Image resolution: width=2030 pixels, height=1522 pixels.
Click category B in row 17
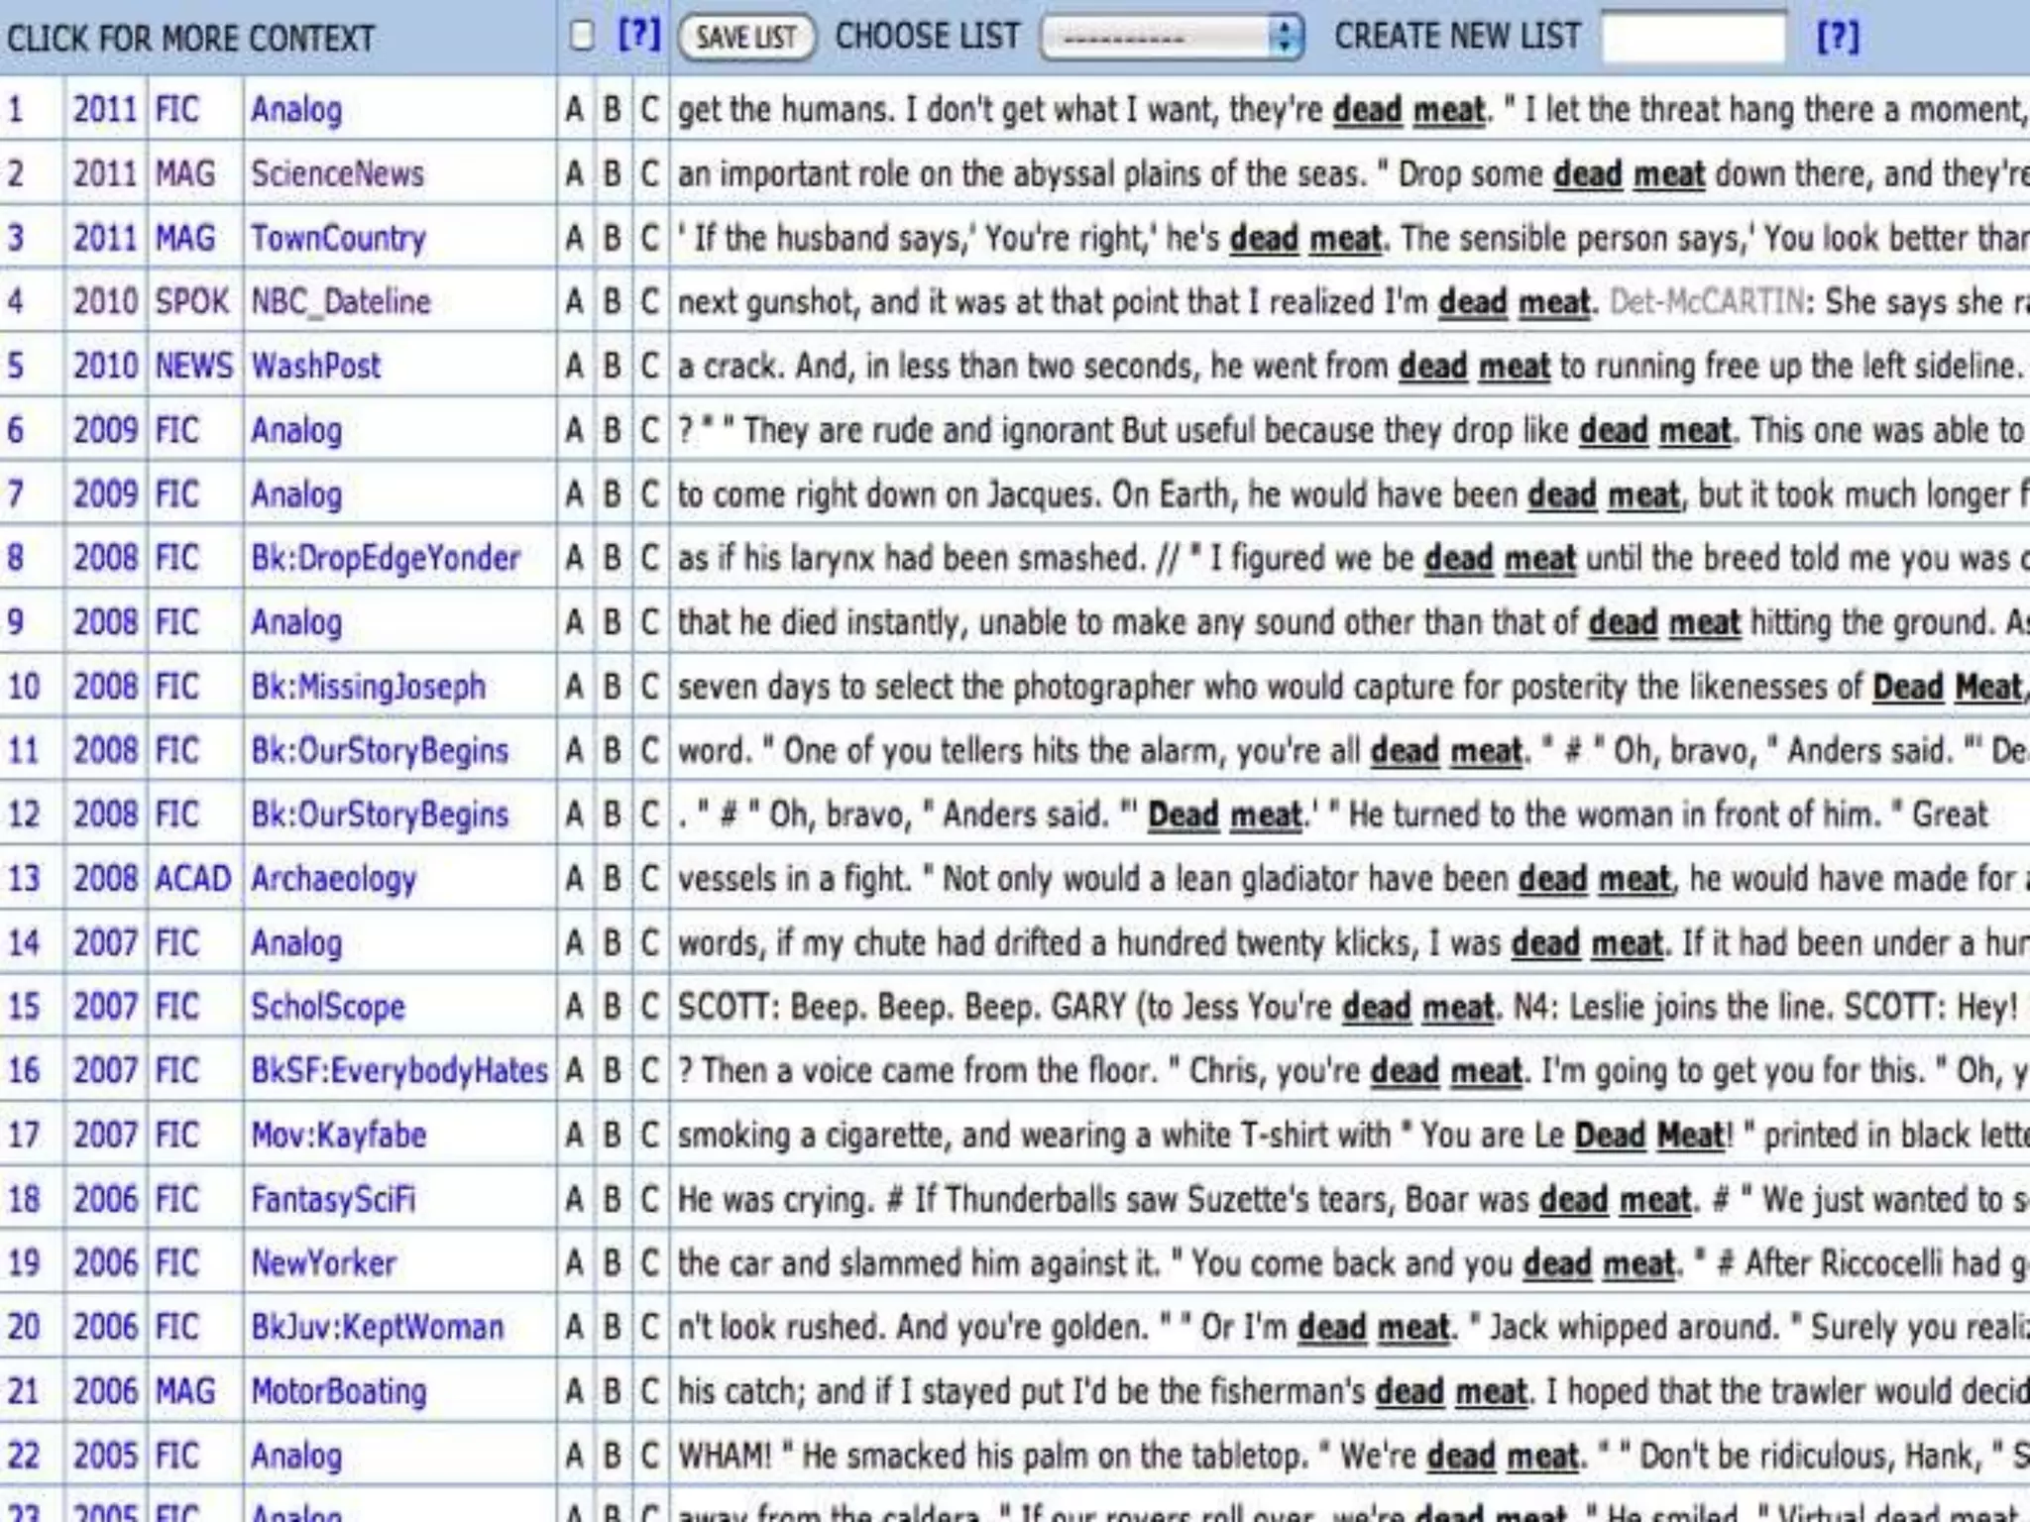[613, 1135]
